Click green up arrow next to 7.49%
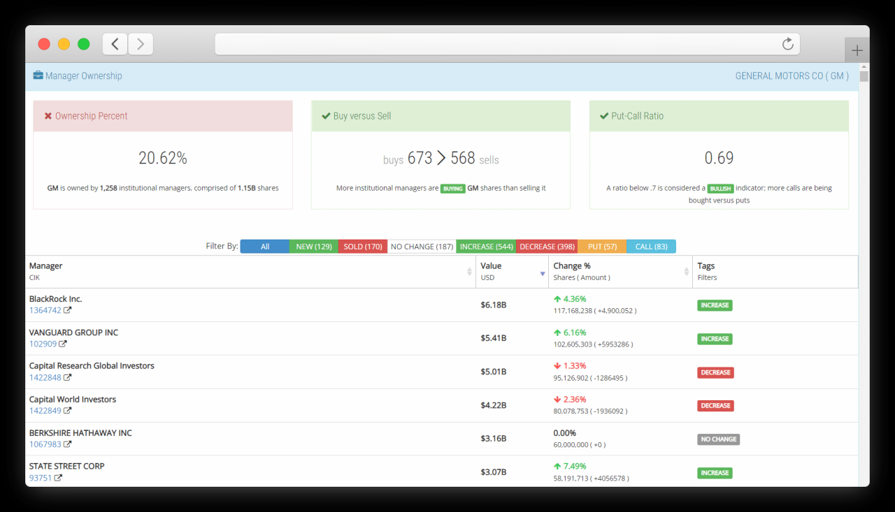This screenshot has height=512, width=895. pyautogui.click(x=557, y=466)
